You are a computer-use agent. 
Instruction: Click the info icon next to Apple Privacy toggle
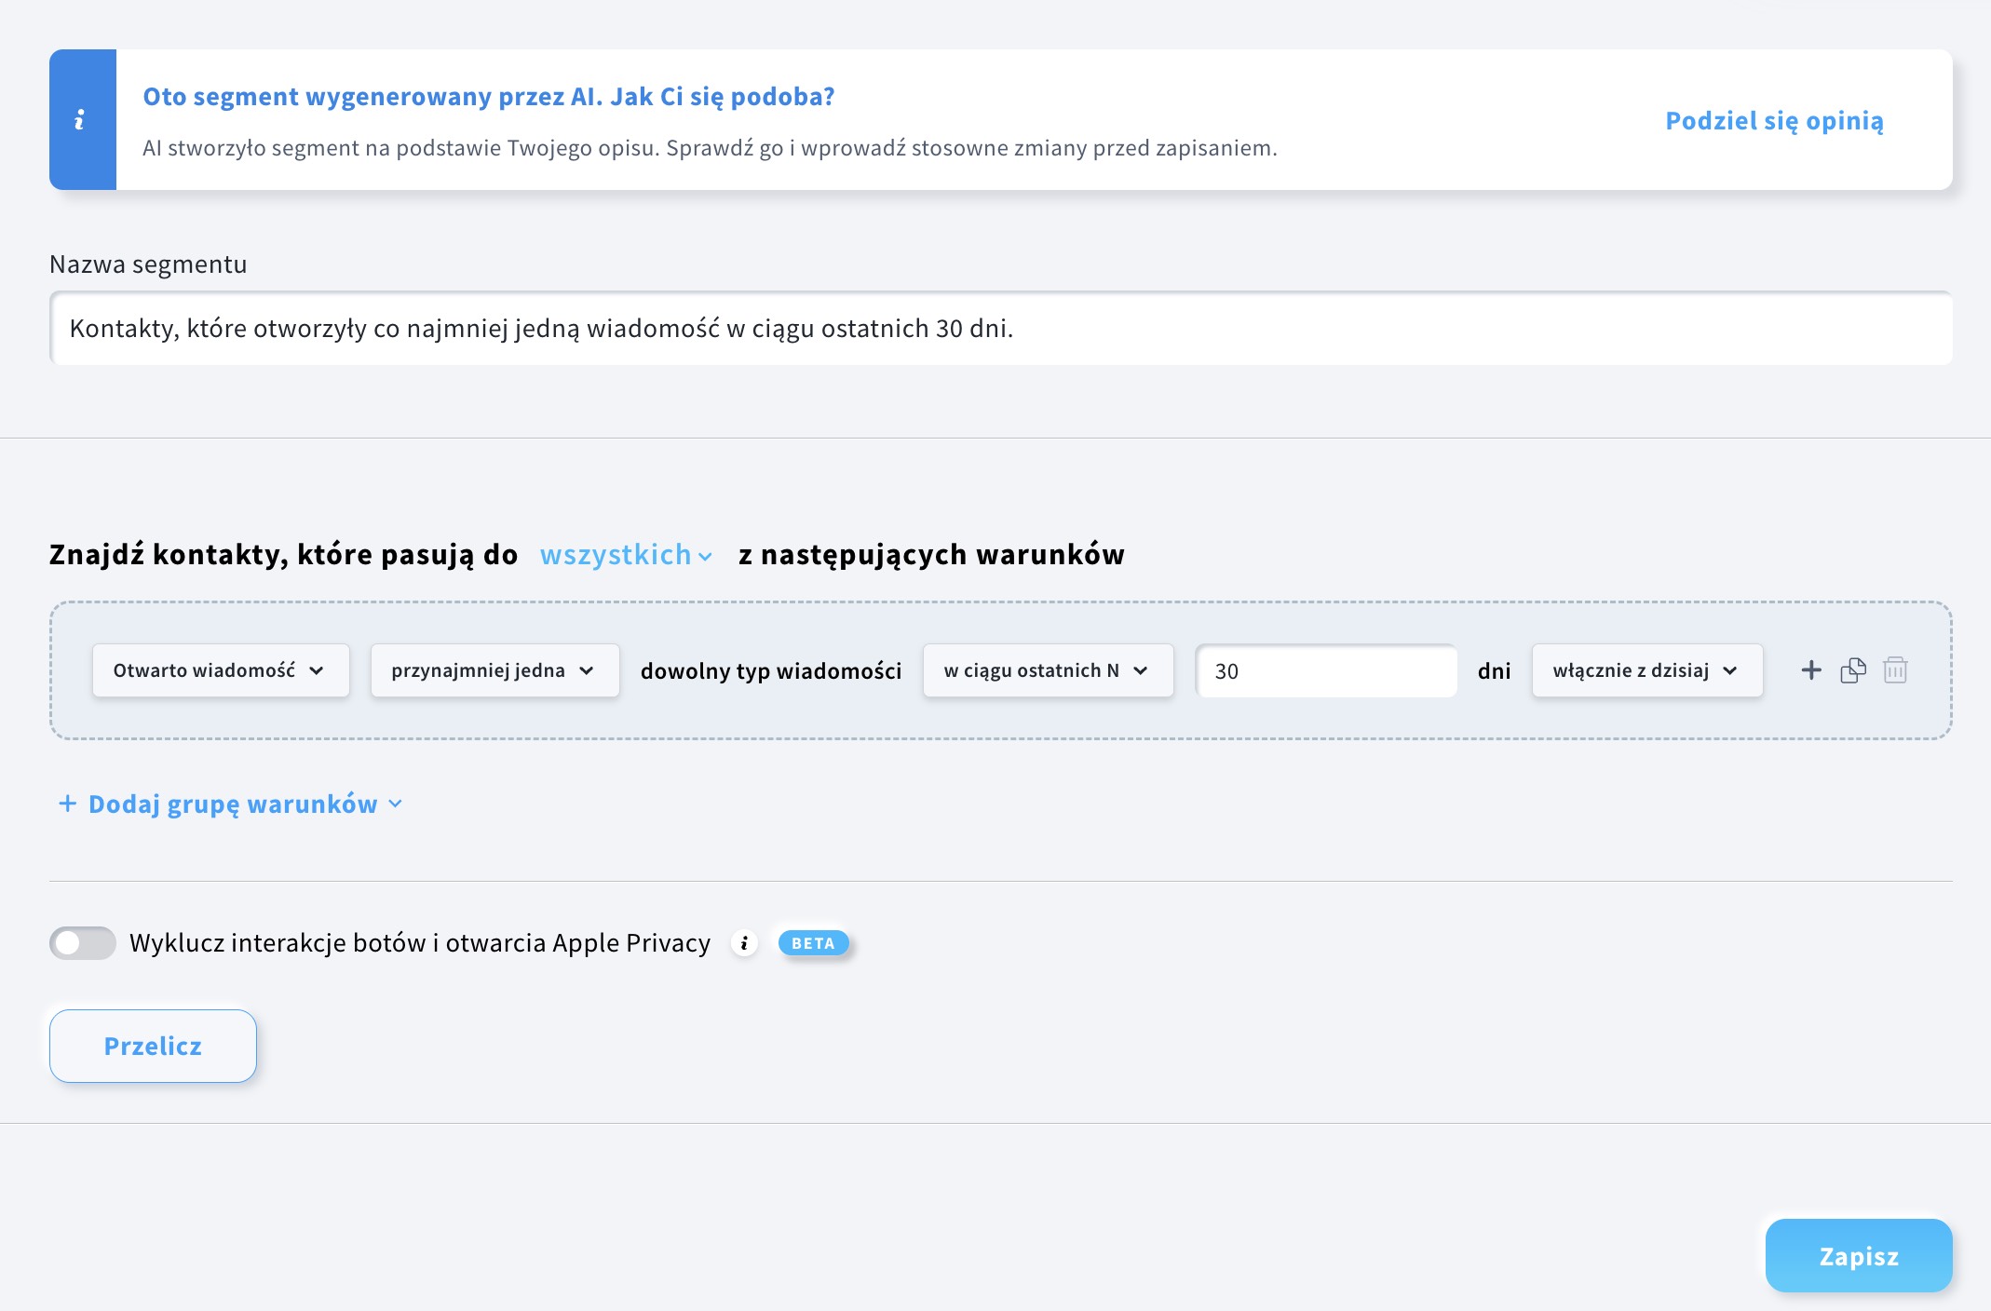744,943
